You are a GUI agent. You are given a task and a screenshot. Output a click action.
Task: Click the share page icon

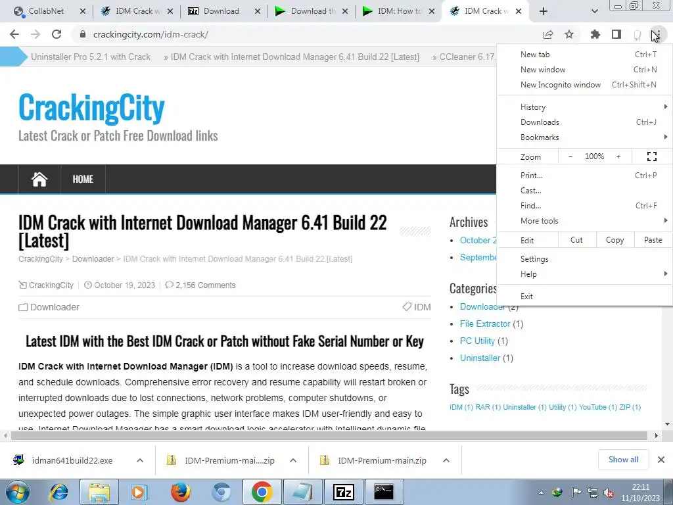pos(548,35)
